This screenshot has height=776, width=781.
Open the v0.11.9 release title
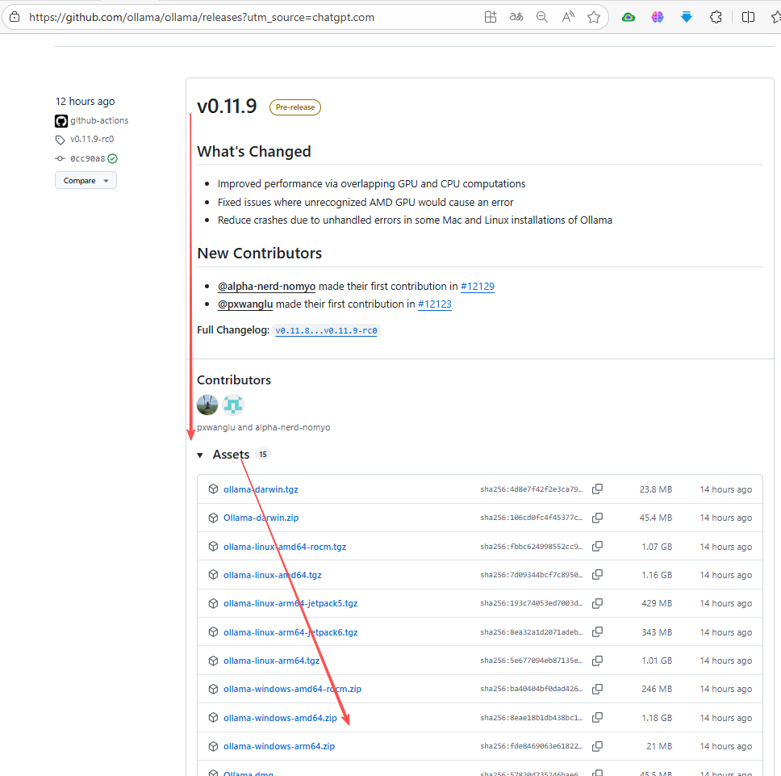(228, 106)
